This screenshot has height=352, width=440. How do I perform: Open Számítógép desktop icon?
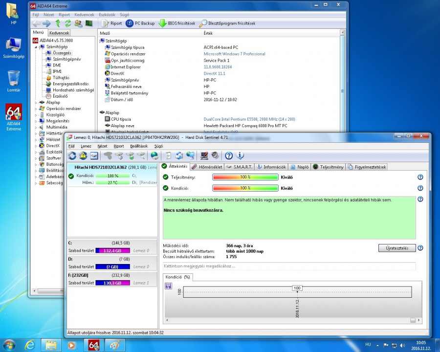coord(14,48)
